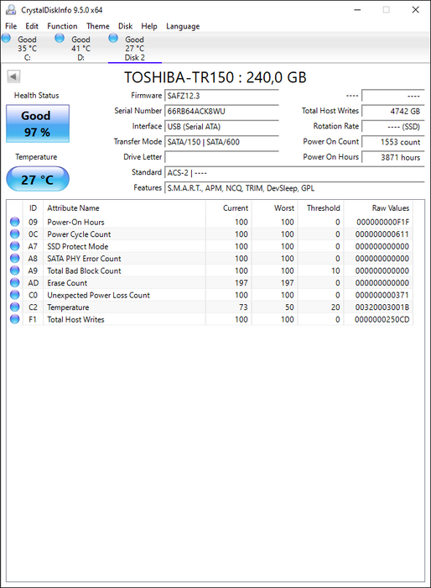Click the F1 Total Host Writes row orb
Screen dimensions: 431x588
tap(14, 319)
